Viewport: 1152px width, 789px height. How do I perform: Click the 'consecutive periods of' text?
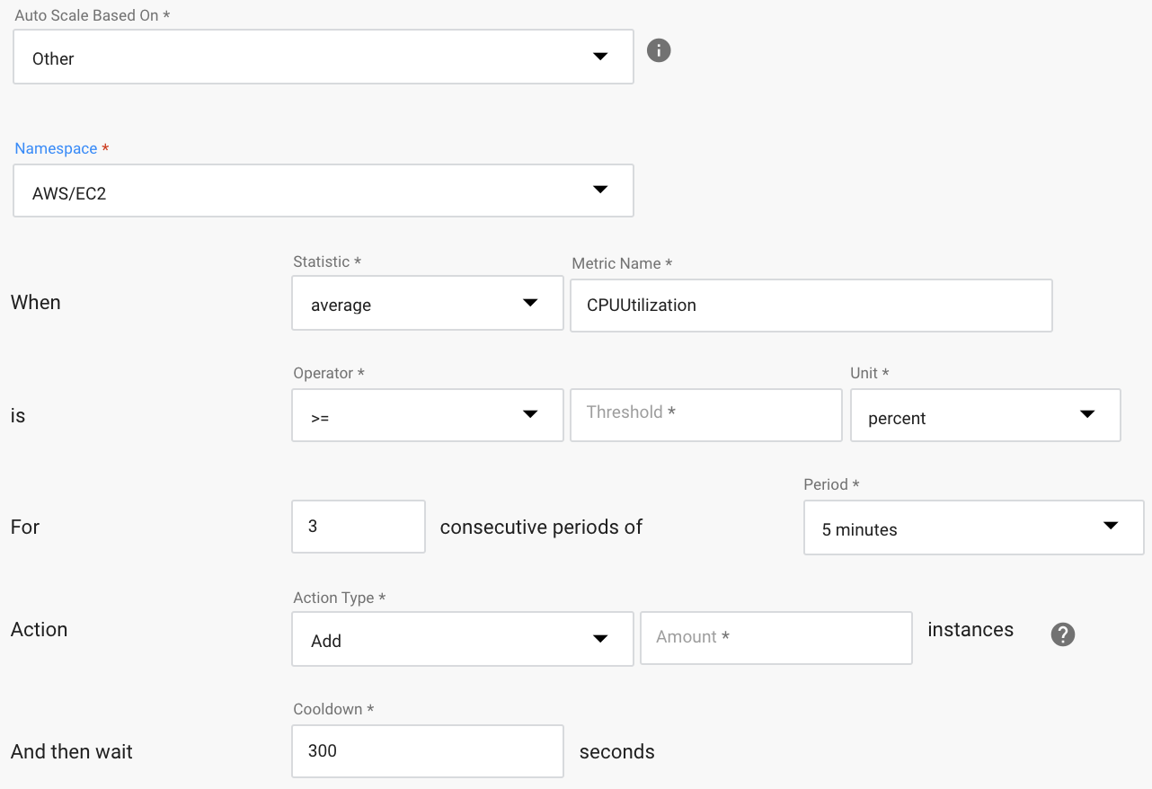pyautogui.click(x=541, y=527)
